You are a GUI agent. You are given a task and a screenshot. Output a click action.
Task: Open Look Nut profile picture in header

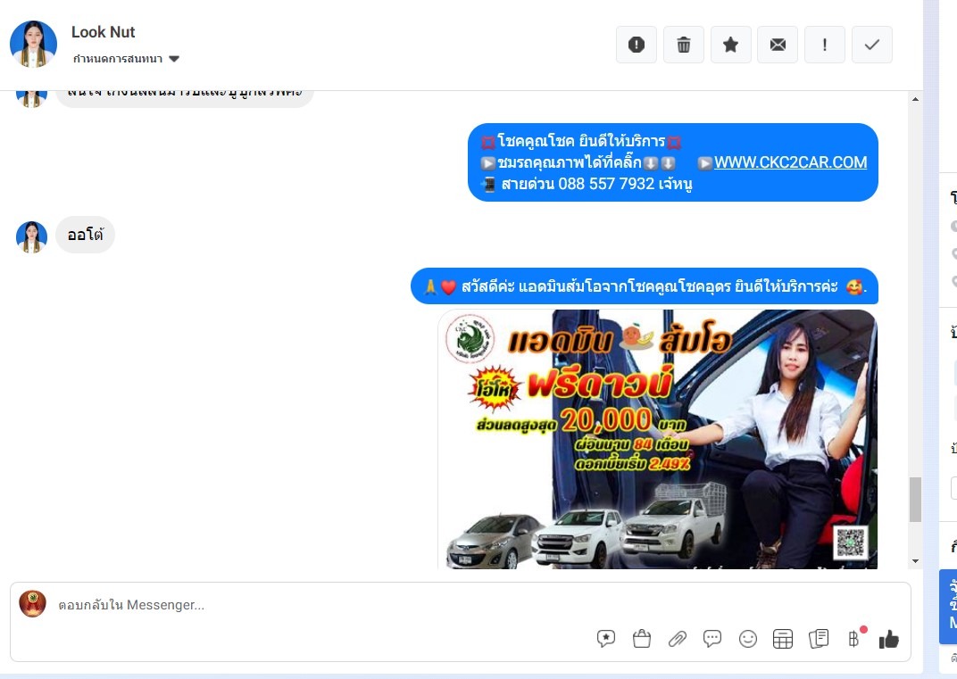34,44
